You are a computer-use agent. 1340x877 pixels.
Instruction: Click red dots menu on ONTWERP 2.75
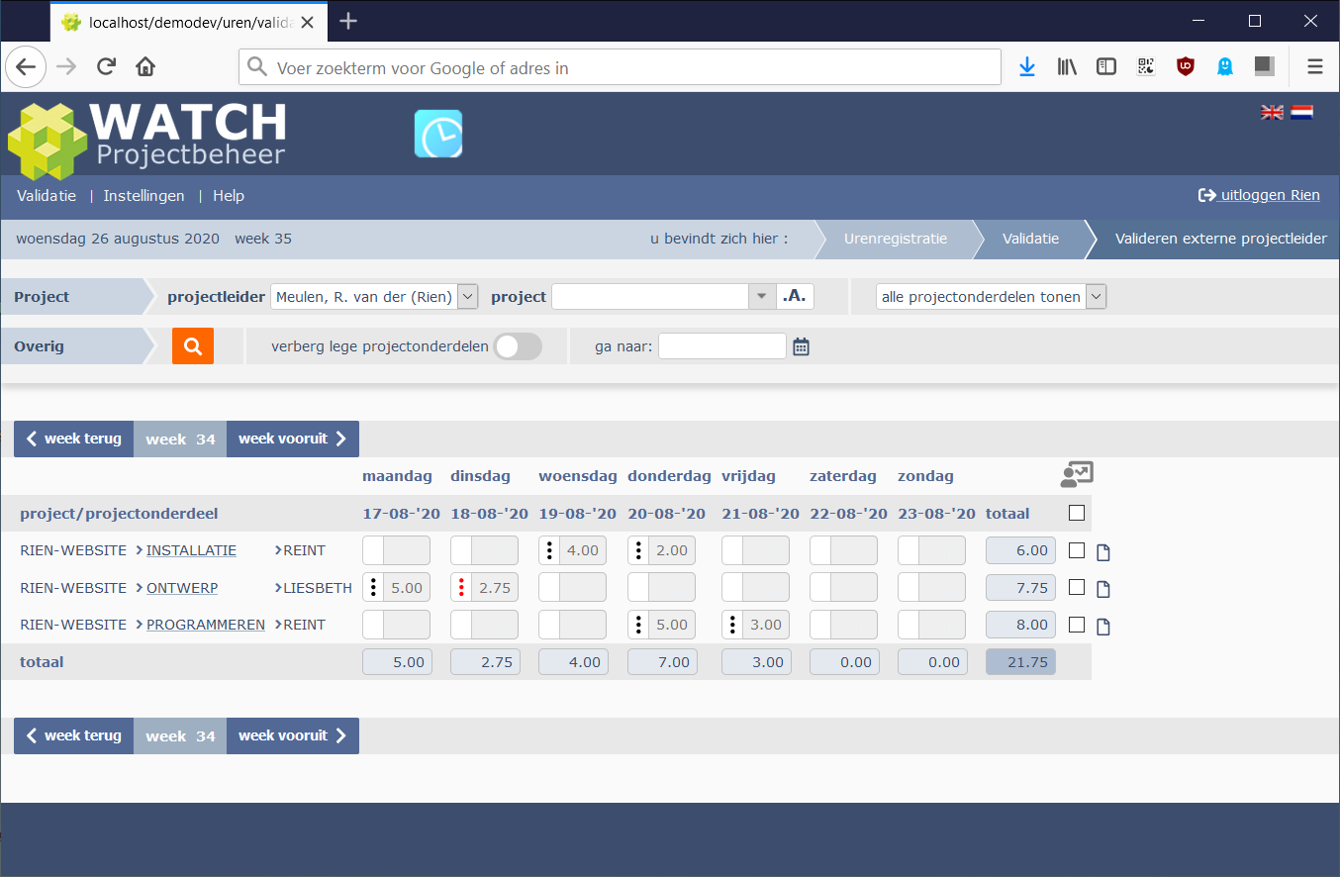pos(461,588)
